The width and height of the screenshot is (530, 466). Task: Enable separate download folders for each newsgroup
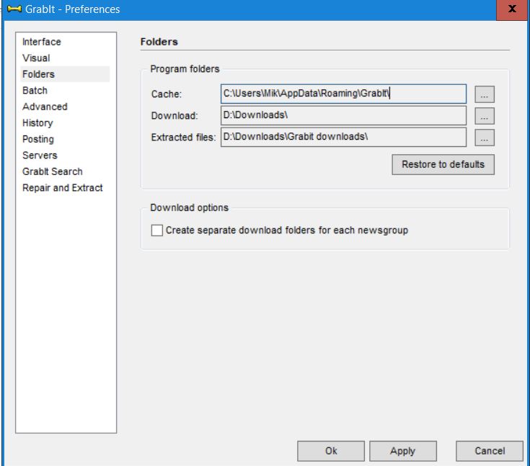[x=157, y=231]
